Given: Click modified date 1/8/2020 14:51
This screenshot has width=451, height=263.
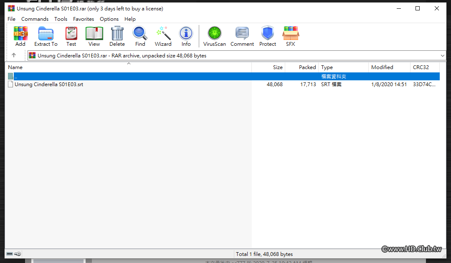Looking at the screenshot, I should coord(389,84).
